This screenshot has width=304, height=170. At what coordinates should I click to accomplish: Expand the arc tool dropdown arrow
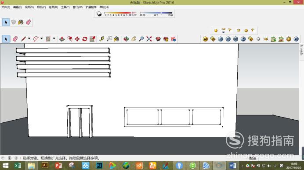tap(41, 39)
